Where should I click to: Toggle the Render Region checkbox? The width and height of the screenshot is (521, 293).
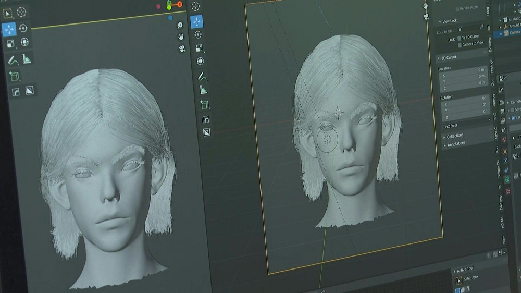(x=457, y=9)
